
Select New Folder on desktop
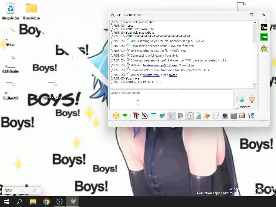click(x=31, y=11)
